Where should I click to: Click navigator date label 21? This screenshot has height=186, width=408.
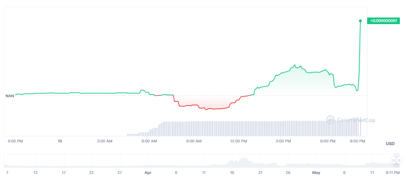(x=260, y=173)
